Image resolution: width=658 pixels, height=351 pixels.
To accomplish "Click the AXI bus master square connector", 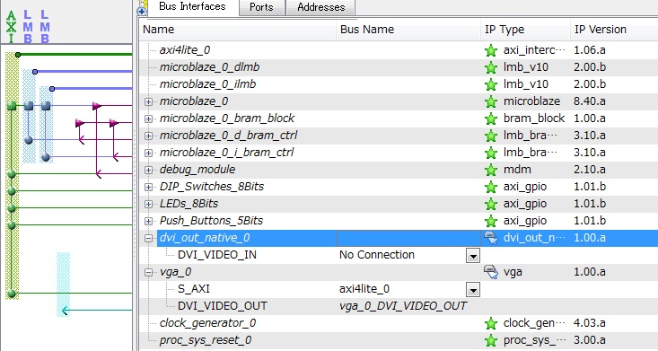I will [x=12, y=105].
